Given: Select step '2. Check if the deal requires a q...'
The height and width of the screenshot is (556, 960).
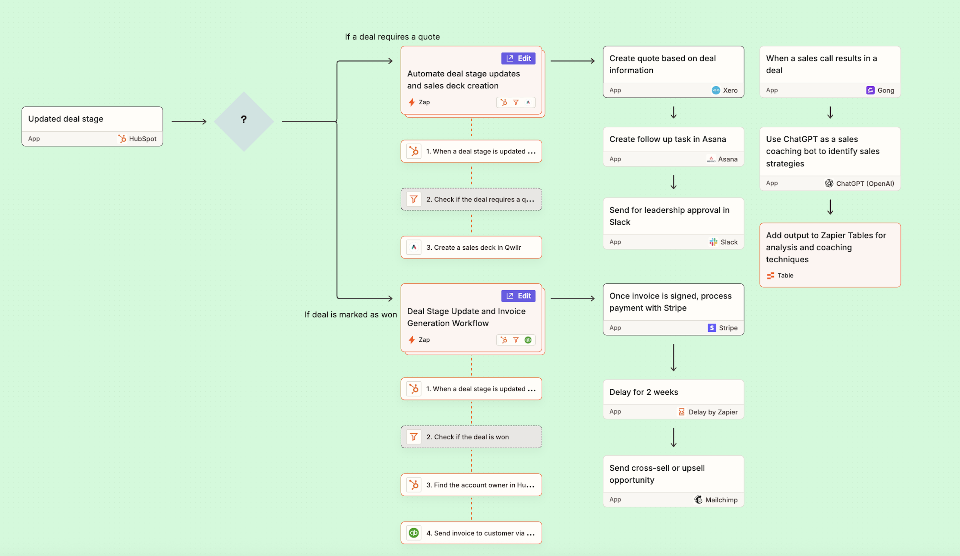Looking at the screenshot, I should pyautogui.click(x=471, y=199).
